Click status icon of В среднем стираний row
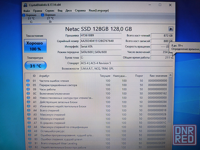Image resolution: width=200 pixels, height=150 pixels. (x=29, y=123)
